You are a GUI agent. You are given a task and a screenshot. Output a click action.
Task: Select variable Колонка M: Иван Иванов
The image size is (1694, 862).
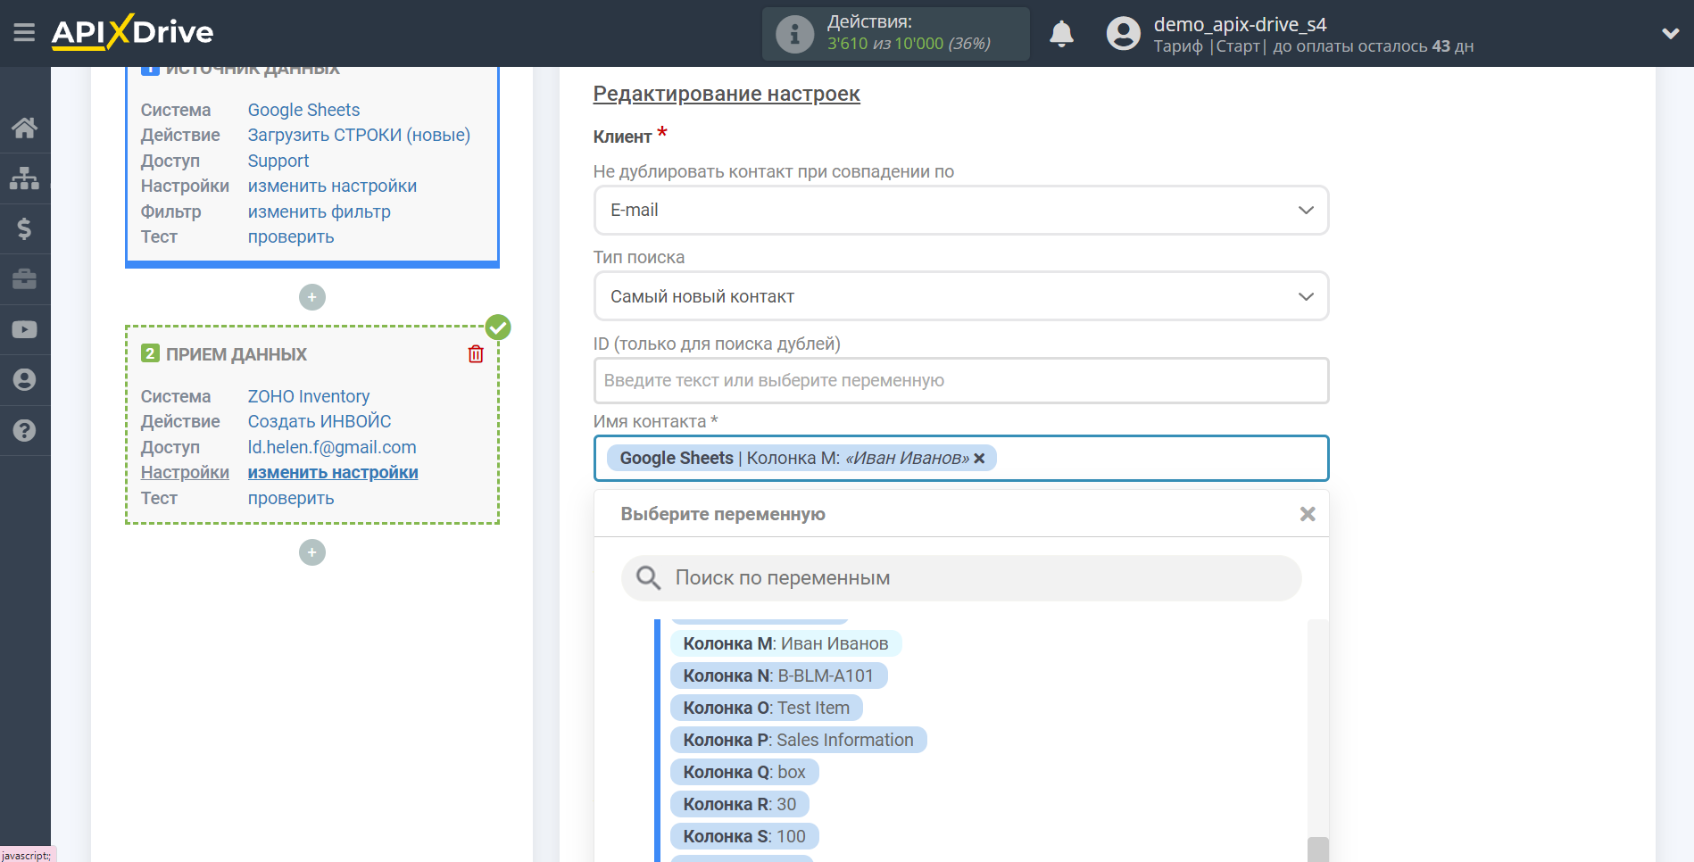coord(785,643)
